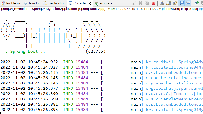203x114 pixels.
Task: Click the Problems tab icon
Action: 3,3
